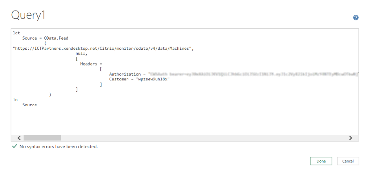Open the help question mark icon

(x=356, y=18)
